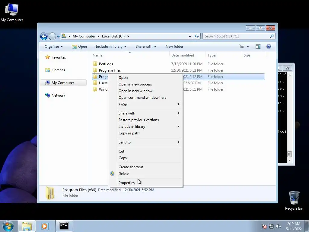The width and height of the screenshot is (309, 232).
Task: Select the Program Files folder row
Action: click(178, 70)
